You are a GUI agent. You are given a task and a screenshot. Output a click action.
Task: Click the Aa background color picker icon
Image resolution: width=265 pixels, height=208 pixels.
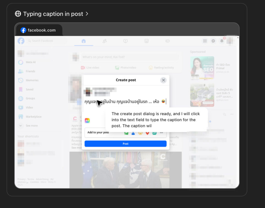(x=87, y=120)
